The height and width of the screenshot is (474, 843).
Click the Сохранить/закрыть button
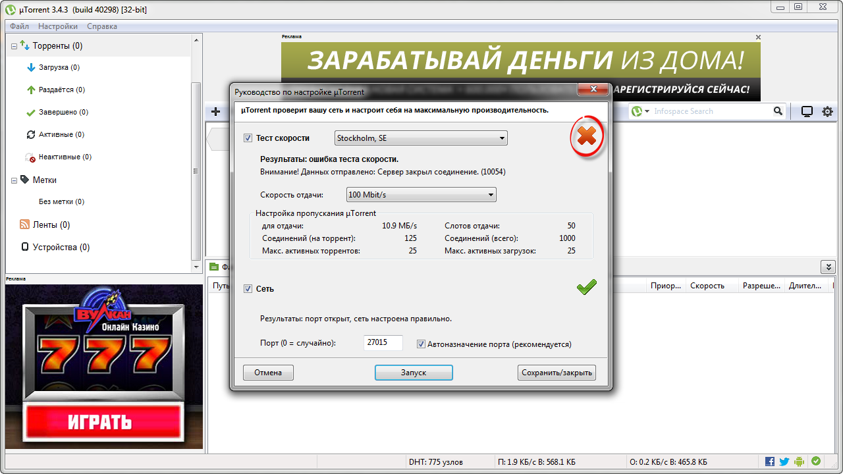557,373
